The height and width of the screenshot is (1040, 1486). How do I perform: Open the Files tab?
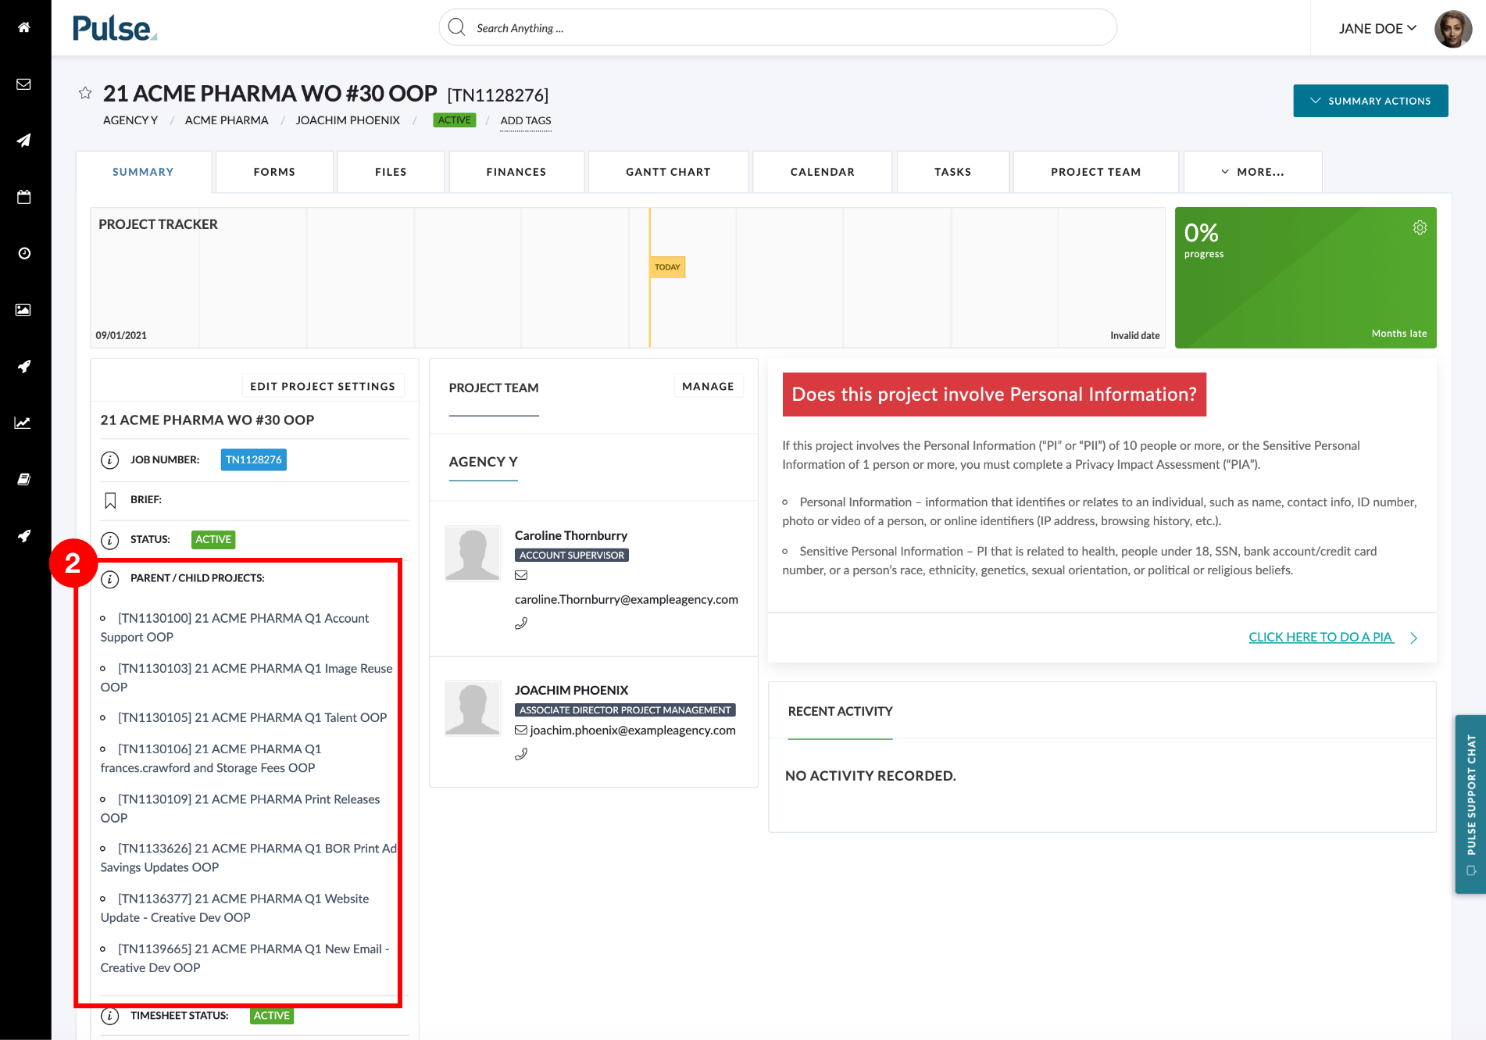pyautogui.click(x=391, y=172)
